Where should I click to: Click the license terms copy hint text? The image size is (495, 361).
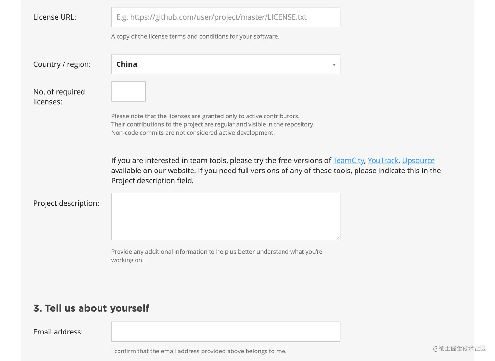(x=195, y=36)
